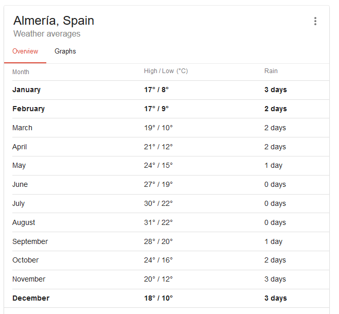339x314 pixels.
Task: Click the Weather averages subtitle
Action: (x=47, y=34)
